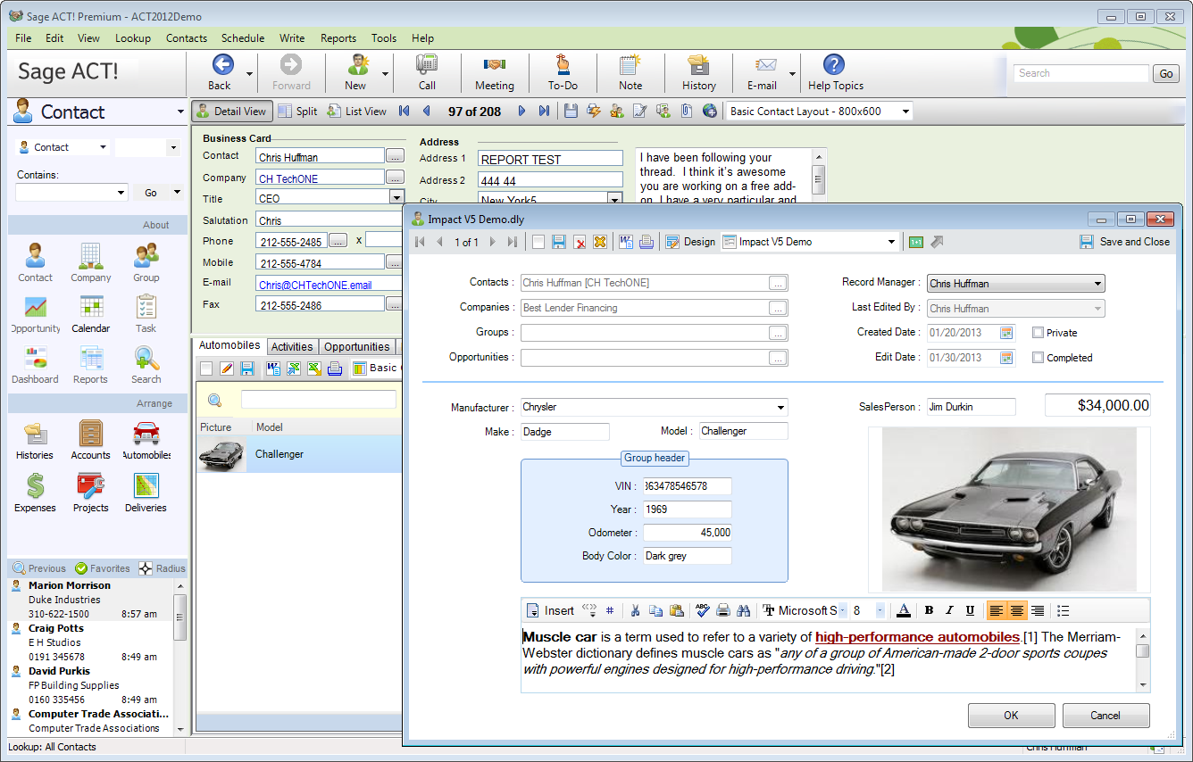This screenshot has width=1193, height=762.
Task: Toggle italic formatting in the editor
Action: point(949,610)
